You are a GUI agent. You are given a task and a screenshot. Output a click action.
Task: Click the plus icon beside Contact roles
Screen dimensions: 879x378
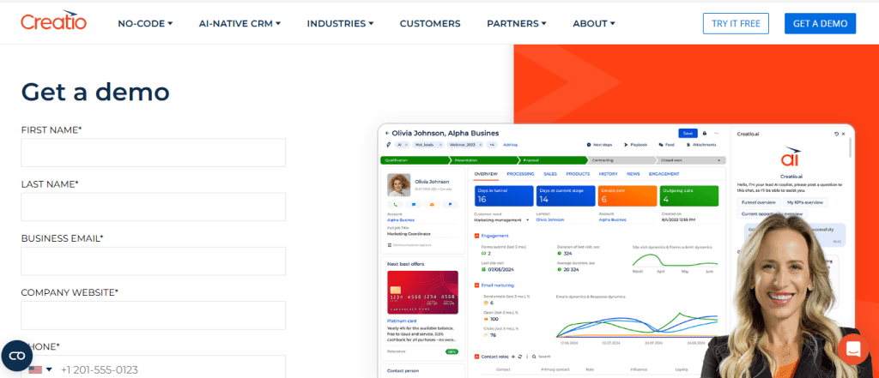(x=513, y=357)
